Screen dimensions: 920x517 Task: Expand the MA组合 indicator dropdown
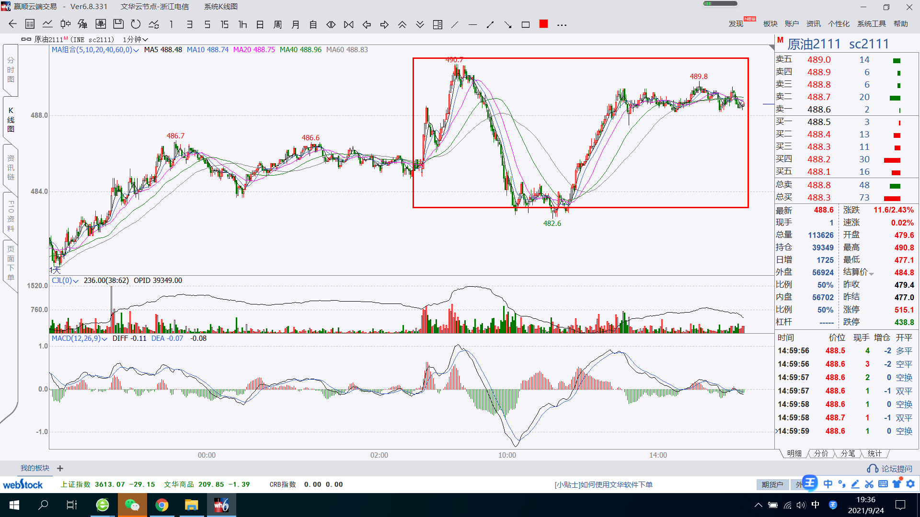(136, 50)
